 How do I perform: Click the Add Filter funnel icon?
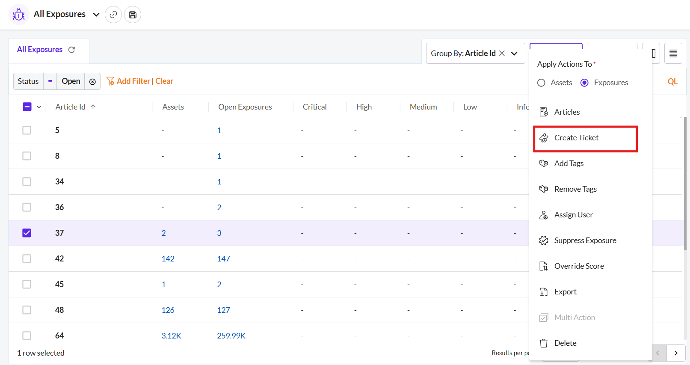[x=110, y=81]
